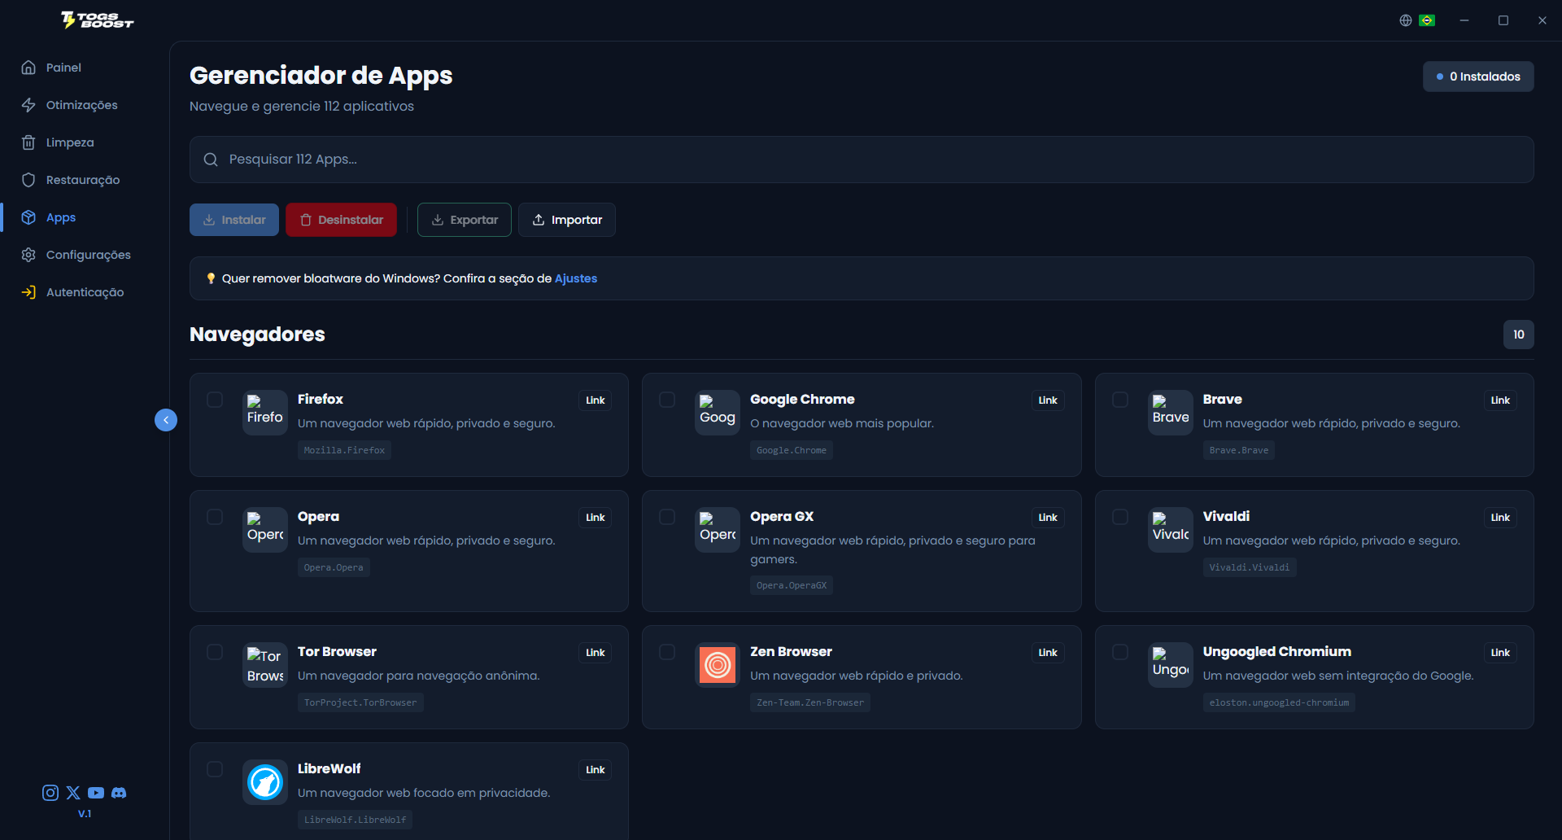The height and width of the screenshot is (840, 1562).
Task: Focus the Pesquisar 112 Apps search field
Action: click(862, 160)
